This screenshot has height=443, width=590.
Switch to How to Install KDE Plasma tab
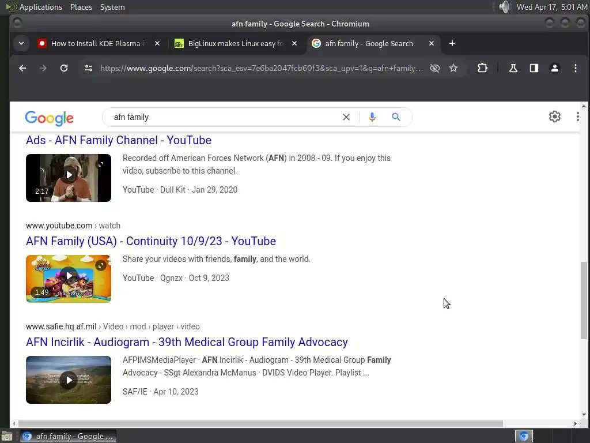(99, 43)
